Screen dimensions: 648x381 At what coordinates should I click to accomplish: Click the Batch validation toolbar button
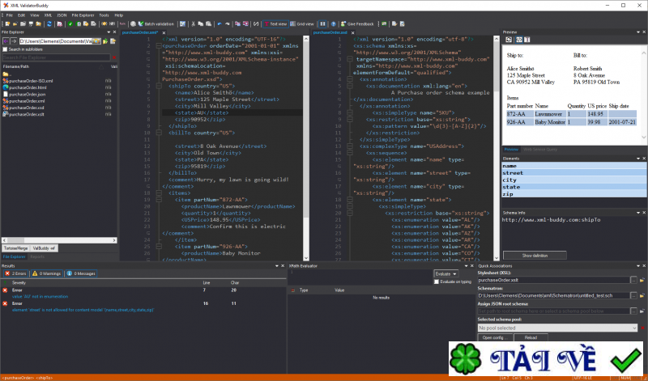point(155,24)
